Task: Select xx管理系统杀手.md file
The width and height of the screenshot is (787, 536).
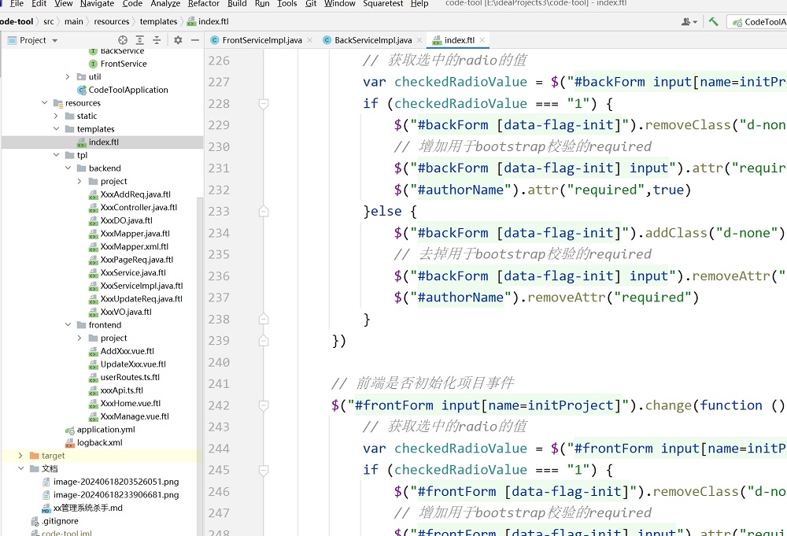Action: pyautogui.click(x=88, y=508)
